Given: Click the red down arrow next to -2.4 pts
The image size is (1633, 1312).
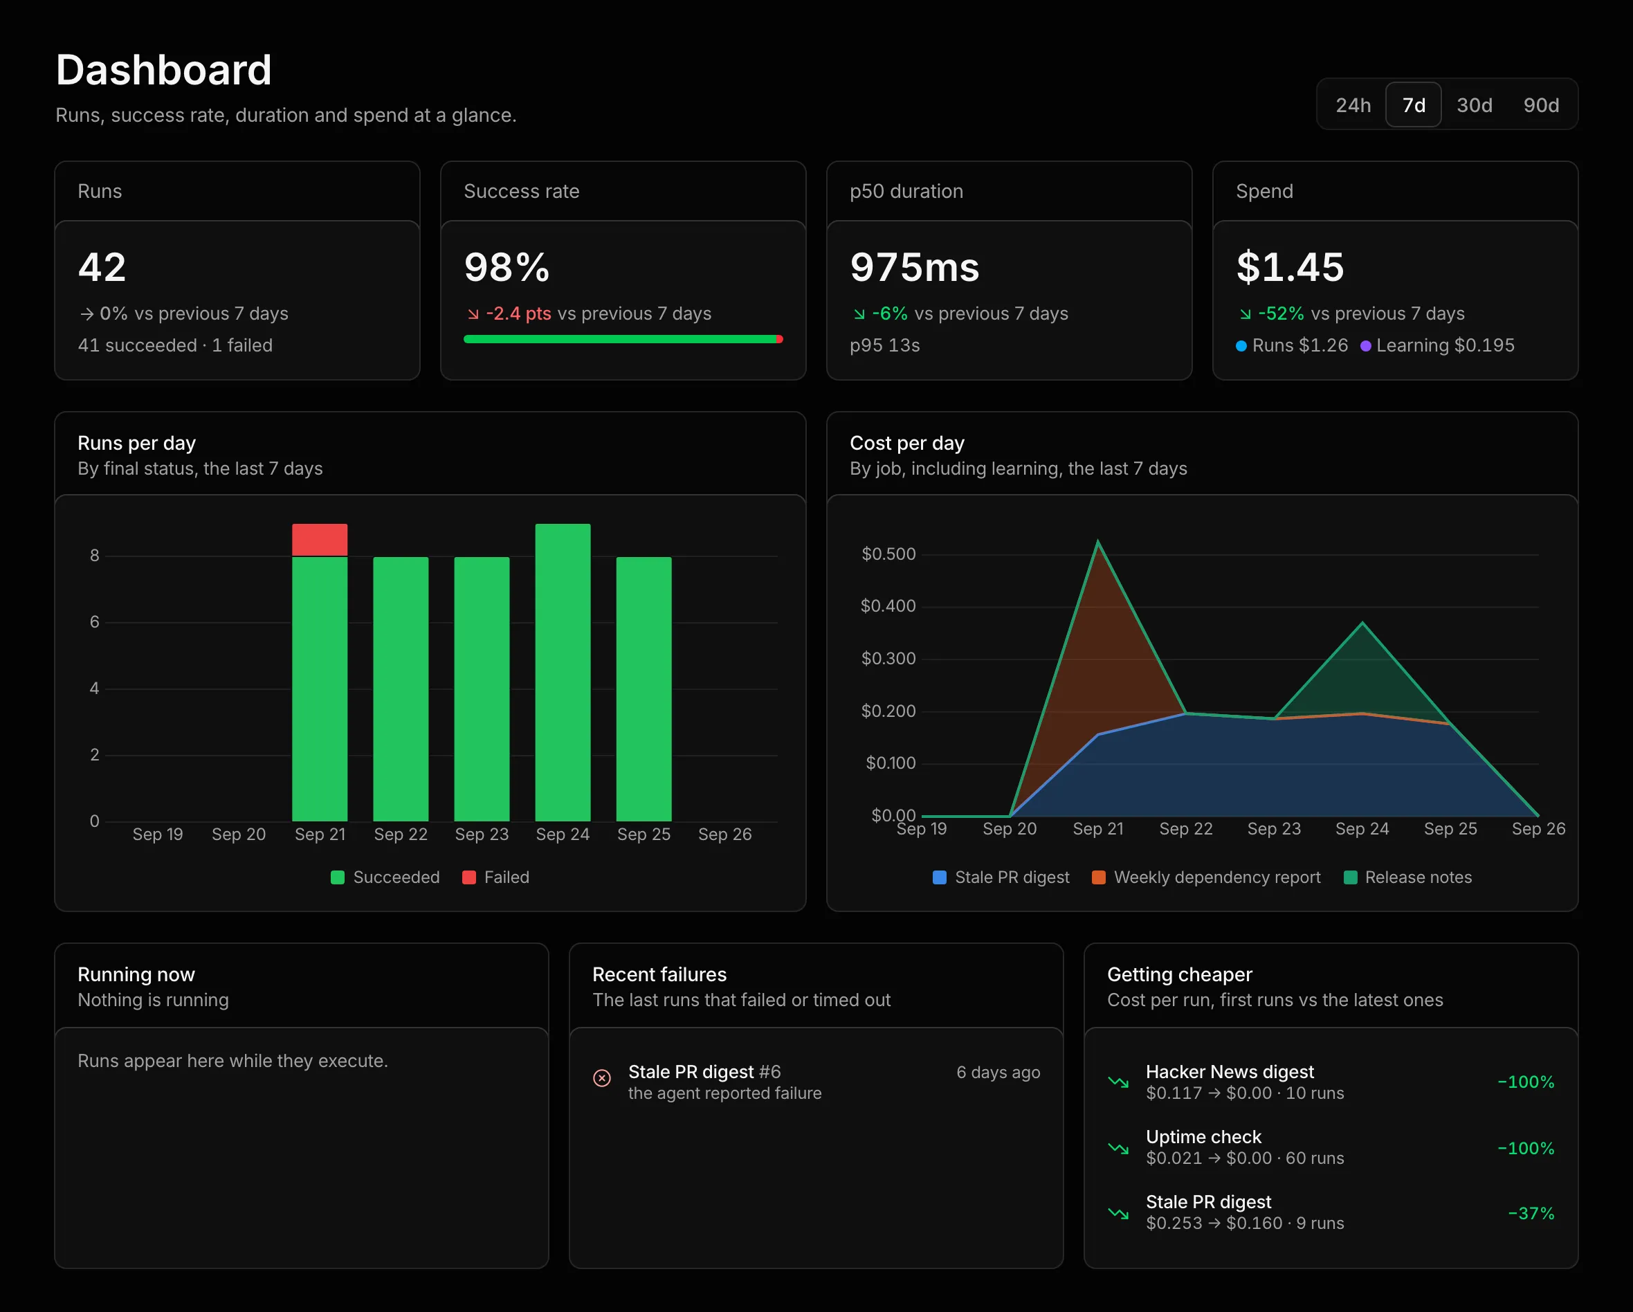Looking at the screenshot, I should tap(473, 313).
